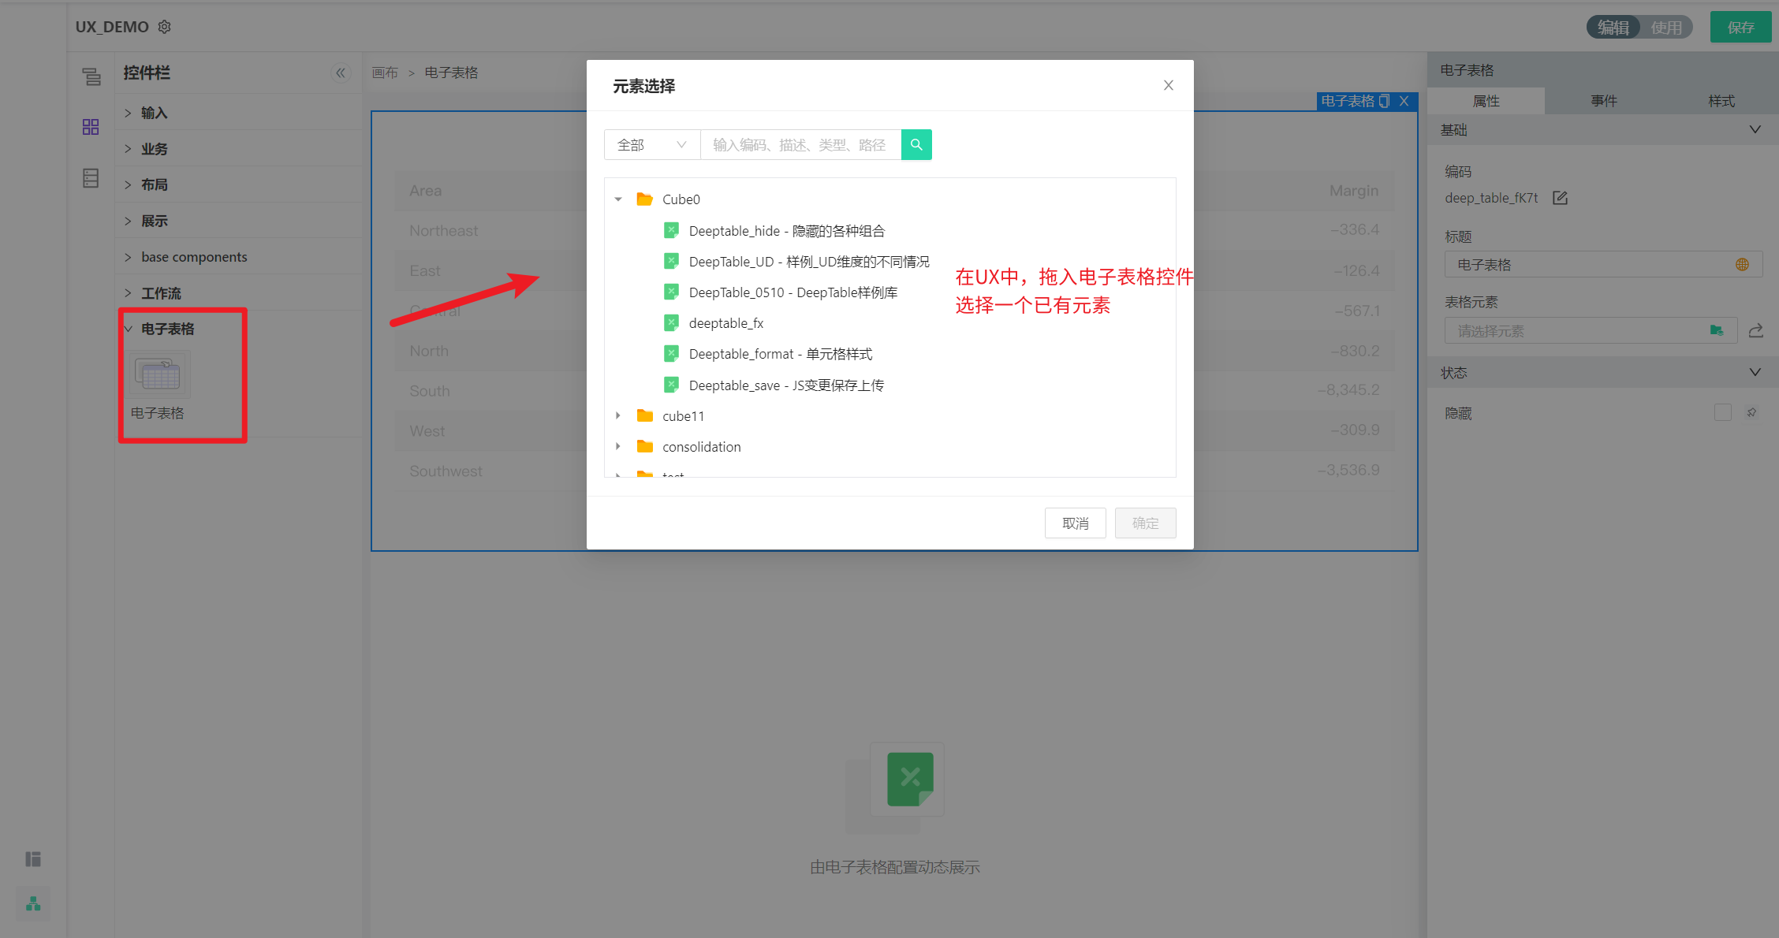Select the components grid sidebar icon
This screenshot has height=938, width=1779.
[91, 127]
